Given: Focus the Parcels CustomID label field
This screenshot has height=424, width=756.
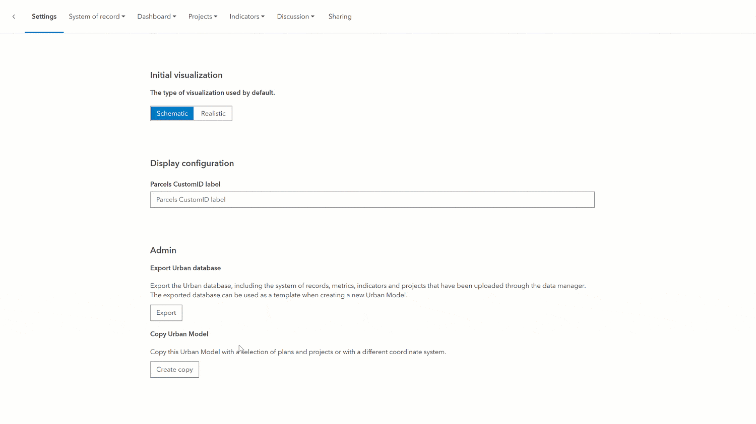Looking at the screenshot, I should click(372, 200).
